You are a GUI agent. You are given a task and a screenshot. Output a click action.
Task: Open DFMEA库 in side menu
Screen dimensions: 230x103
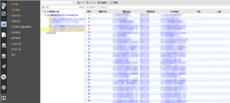(16, 44)
